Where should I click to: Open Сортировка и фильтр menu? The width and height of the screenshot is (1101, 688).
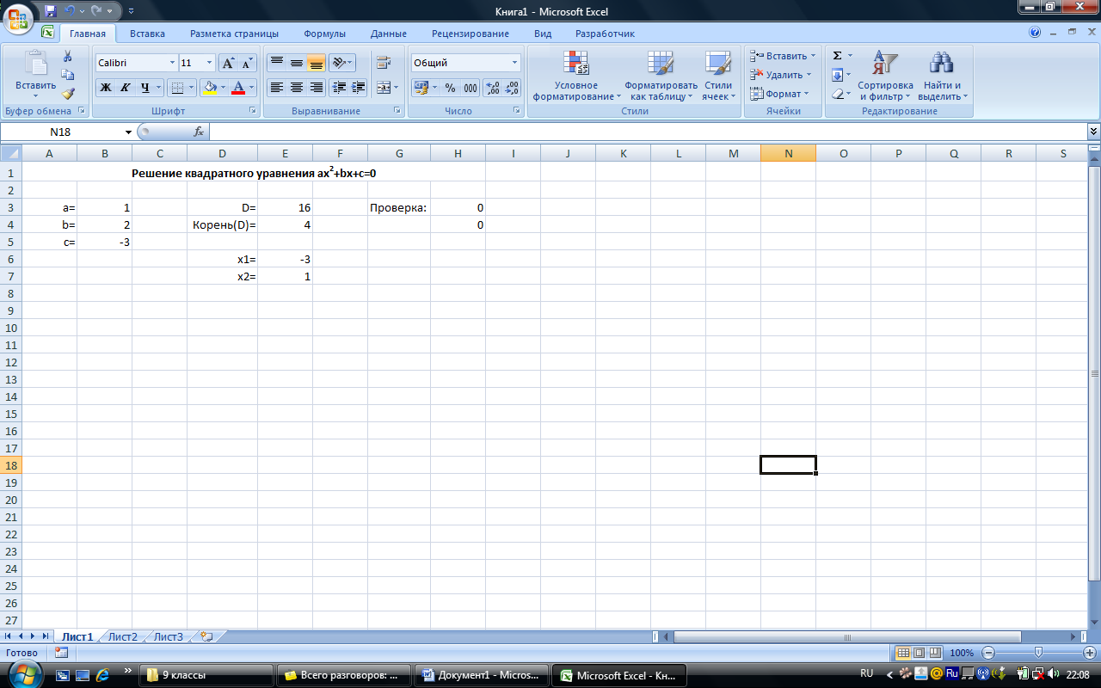[x=885, y=76]
